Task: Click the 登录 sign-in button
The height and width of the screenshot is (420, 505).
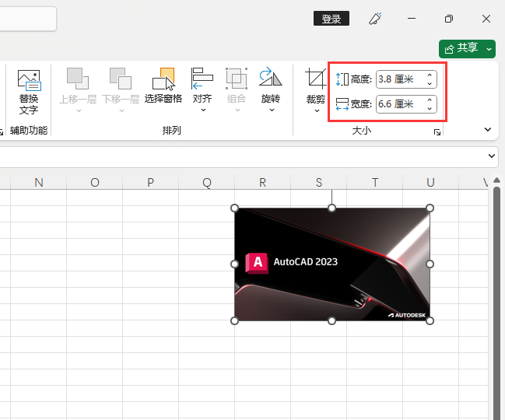Action: click(331, 19)
